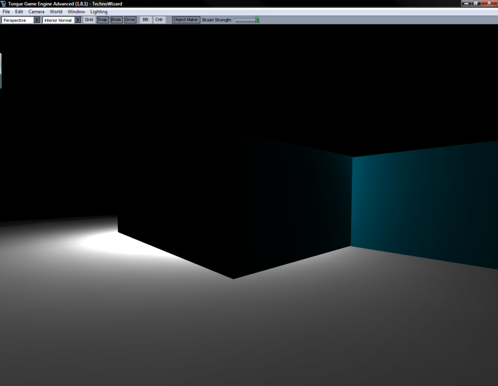Toggle the Grid button
Image resolution: width=498 pixels, height=386 pixels.
pyautogui.click(x=89, y=20)
